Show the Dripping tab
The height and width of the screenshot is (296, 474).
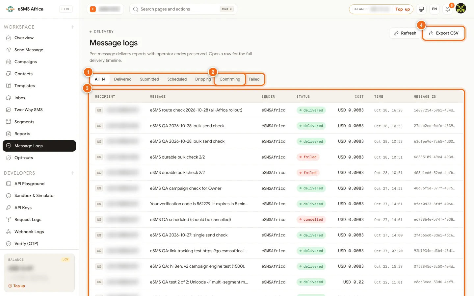click(x=203, y=79)
